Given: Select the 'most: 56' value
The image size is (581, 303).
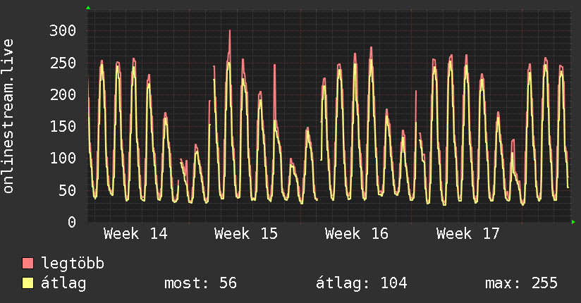Looking at the screenshot, I should pyautogui.click(x=200, y=283).
